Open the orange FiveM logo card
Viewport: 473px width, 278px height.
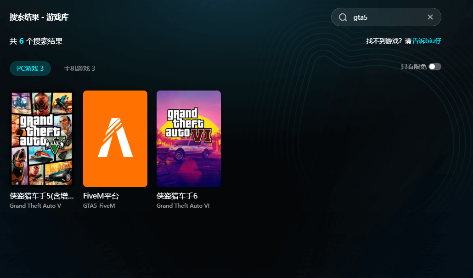(115, 139)
